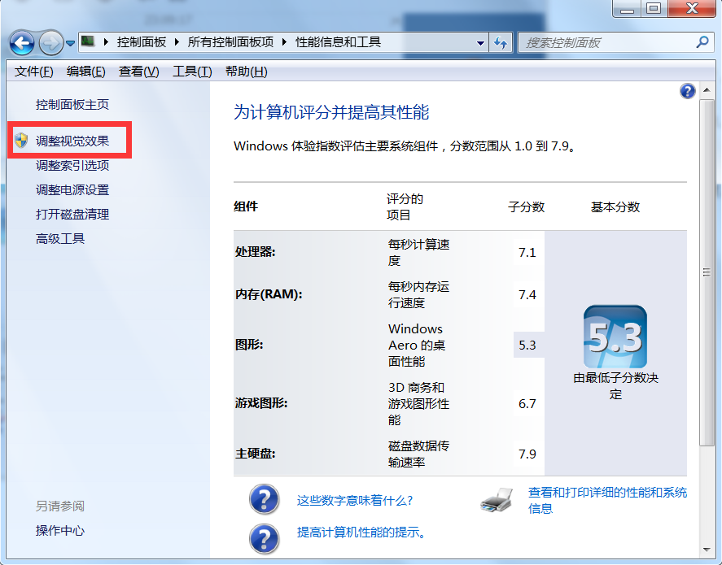The image size is (722, 565).
Task: Click the 子分数 column header
Action: [x=527, y=206]
